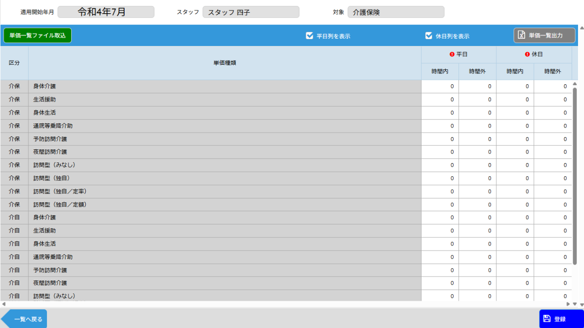Click the page scroll-up arrow at top right
Screen dimensions: 584x328
(x=581, y=27)
